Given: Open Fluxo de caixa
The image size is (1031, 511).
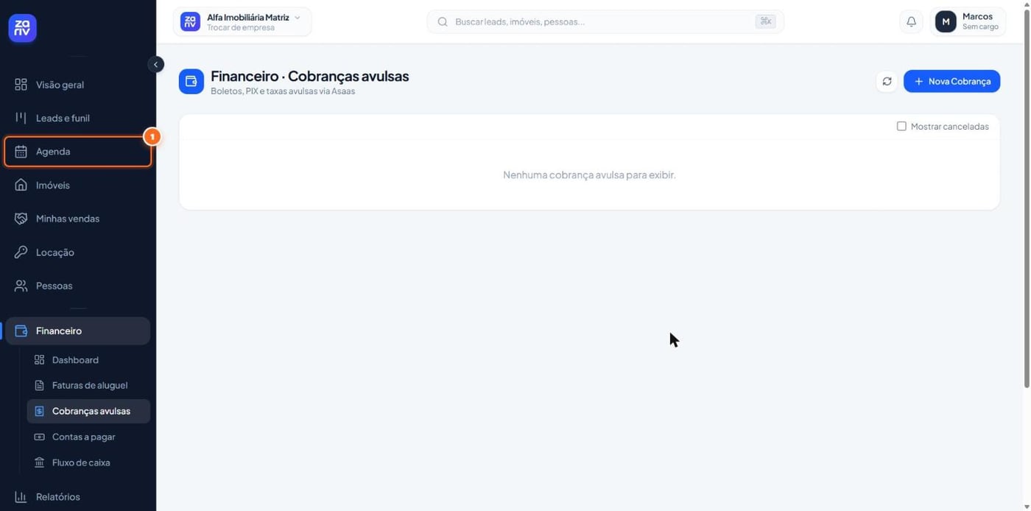Looking at the screenshot, I should [x=88, y=462].
